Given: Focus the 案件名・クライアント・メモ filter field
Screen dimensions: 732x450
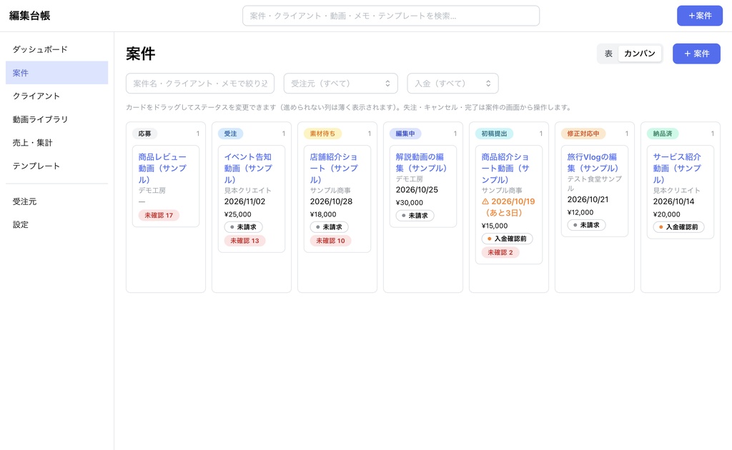Looking at the screenshot, I should [200, 84].
